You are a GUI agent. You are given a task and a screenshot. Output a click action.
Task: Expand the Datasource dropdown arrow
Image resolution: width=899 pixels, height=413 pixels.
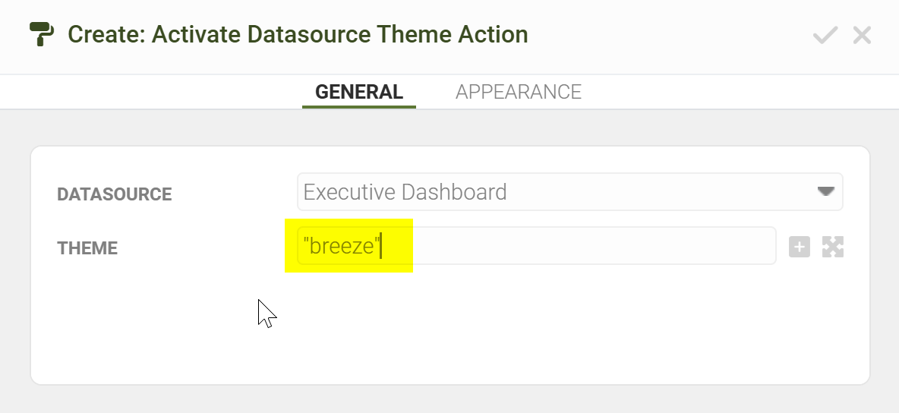tap(825, 191)
